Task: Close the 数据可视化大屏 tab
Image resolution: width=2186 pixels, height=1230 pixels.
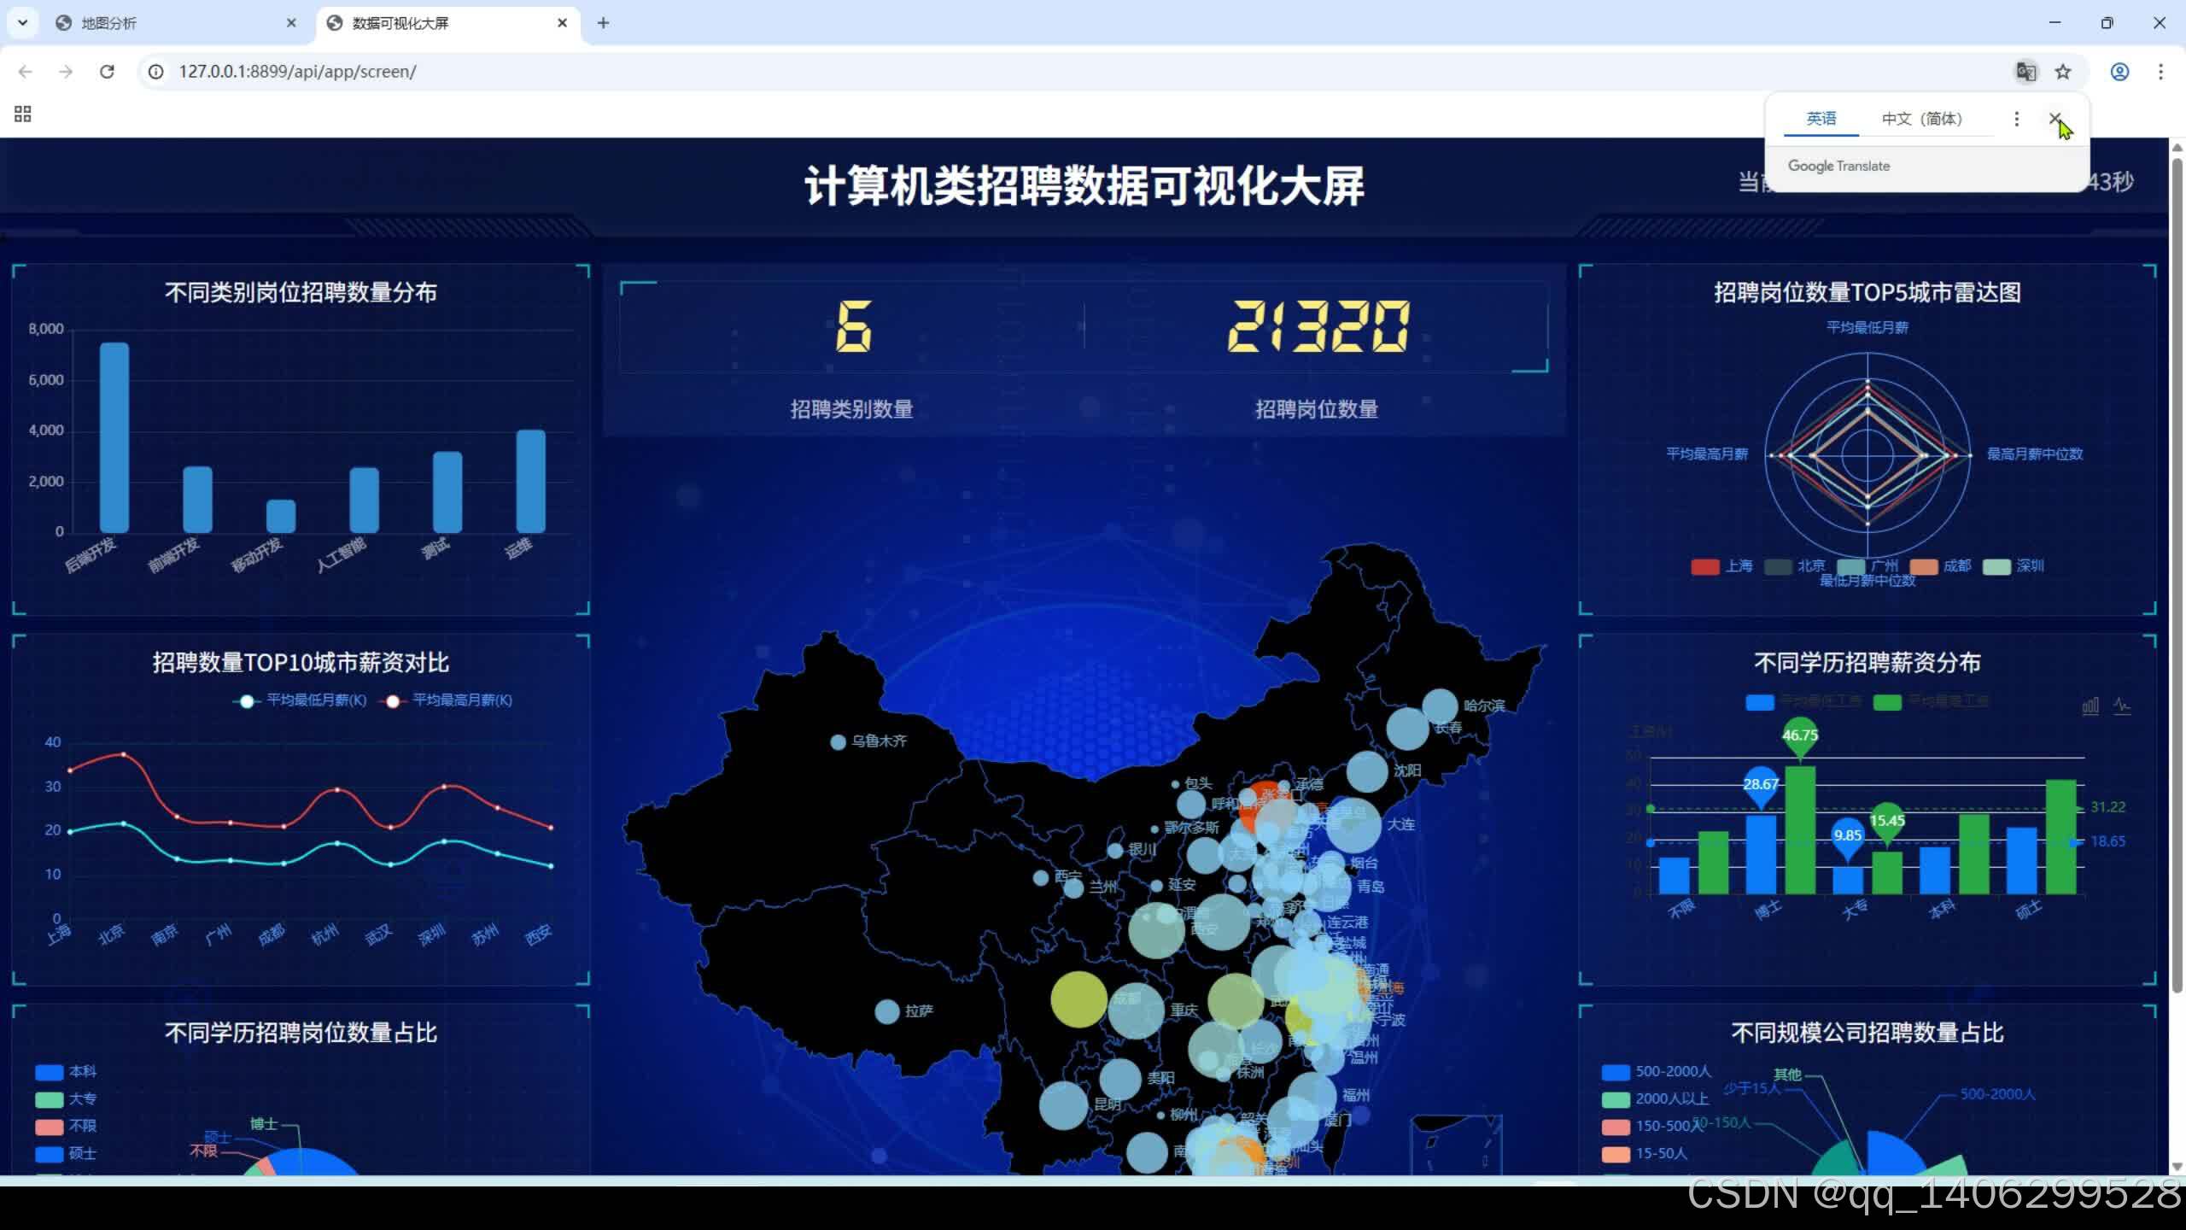Action: coord(562,23)
